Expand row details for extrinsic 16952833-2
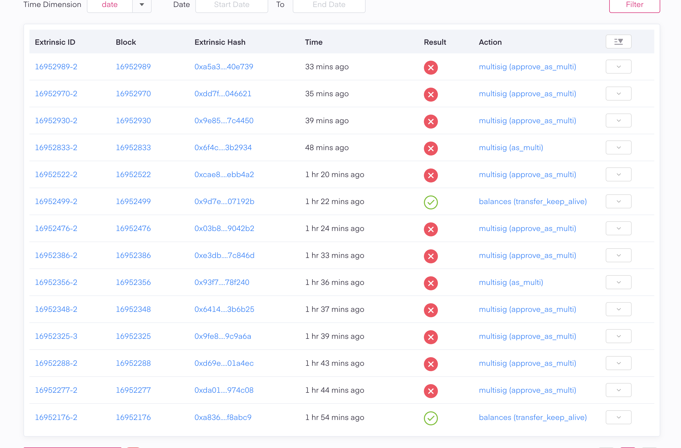 click(x=618, y=147)
